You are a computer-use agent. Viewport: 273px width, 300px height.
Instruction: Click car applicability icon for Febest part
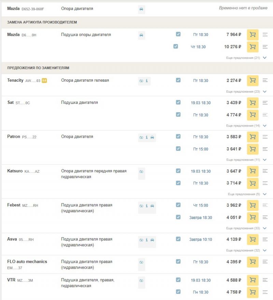152,206
